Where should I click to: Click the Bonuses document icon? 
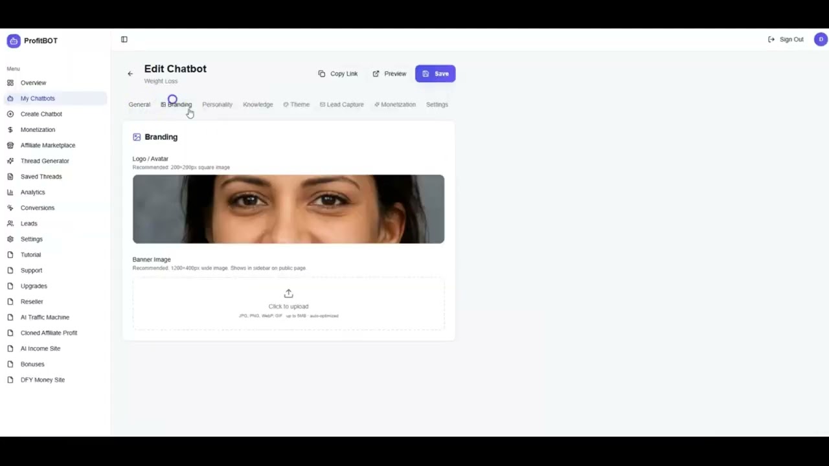[10, 364]
